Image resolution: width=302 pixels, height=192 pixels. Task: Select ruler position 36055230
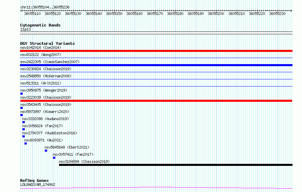[x=277, y=14]
